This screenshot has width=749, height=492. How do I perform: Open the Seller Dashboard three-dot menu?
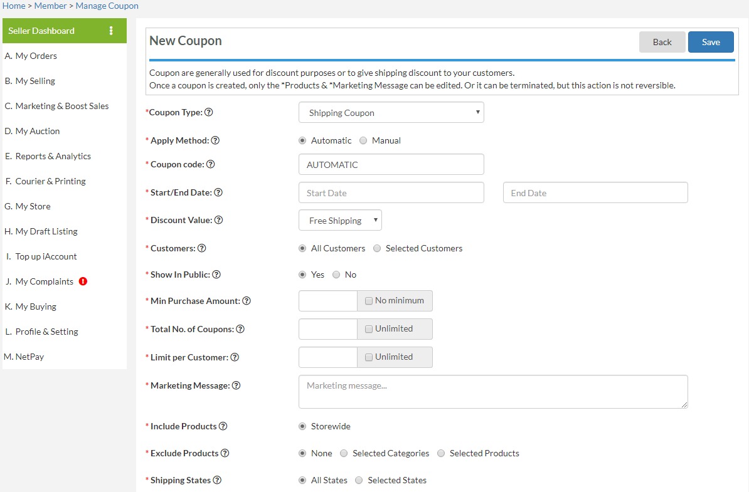111,31
